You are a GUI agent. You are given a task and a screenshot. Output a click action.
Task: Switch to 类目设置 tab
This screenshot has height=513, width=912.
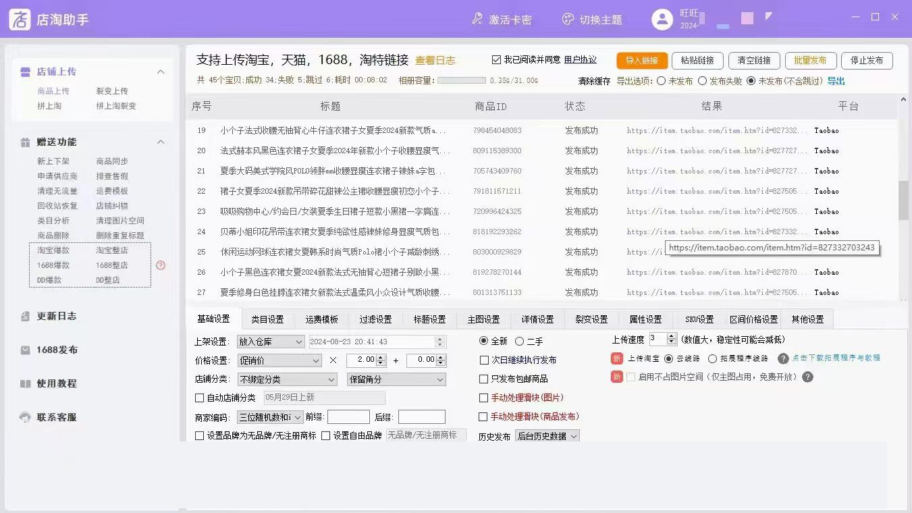(267, 319)
